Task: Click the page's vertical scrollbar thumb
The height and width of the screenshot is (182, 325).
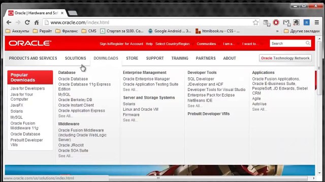Action: 319,68
